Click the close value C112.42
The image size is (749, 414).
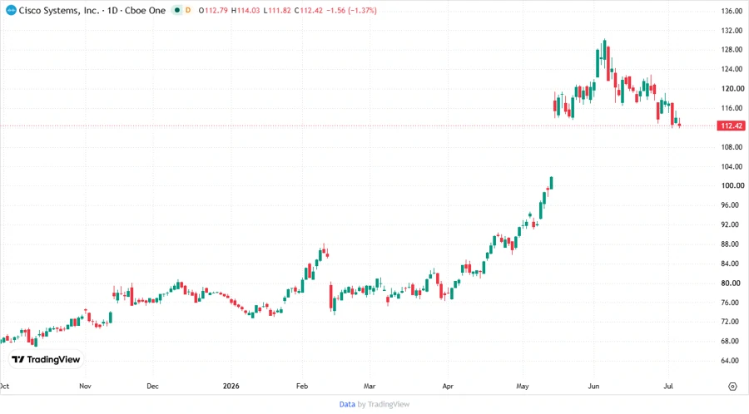point(309,10)
